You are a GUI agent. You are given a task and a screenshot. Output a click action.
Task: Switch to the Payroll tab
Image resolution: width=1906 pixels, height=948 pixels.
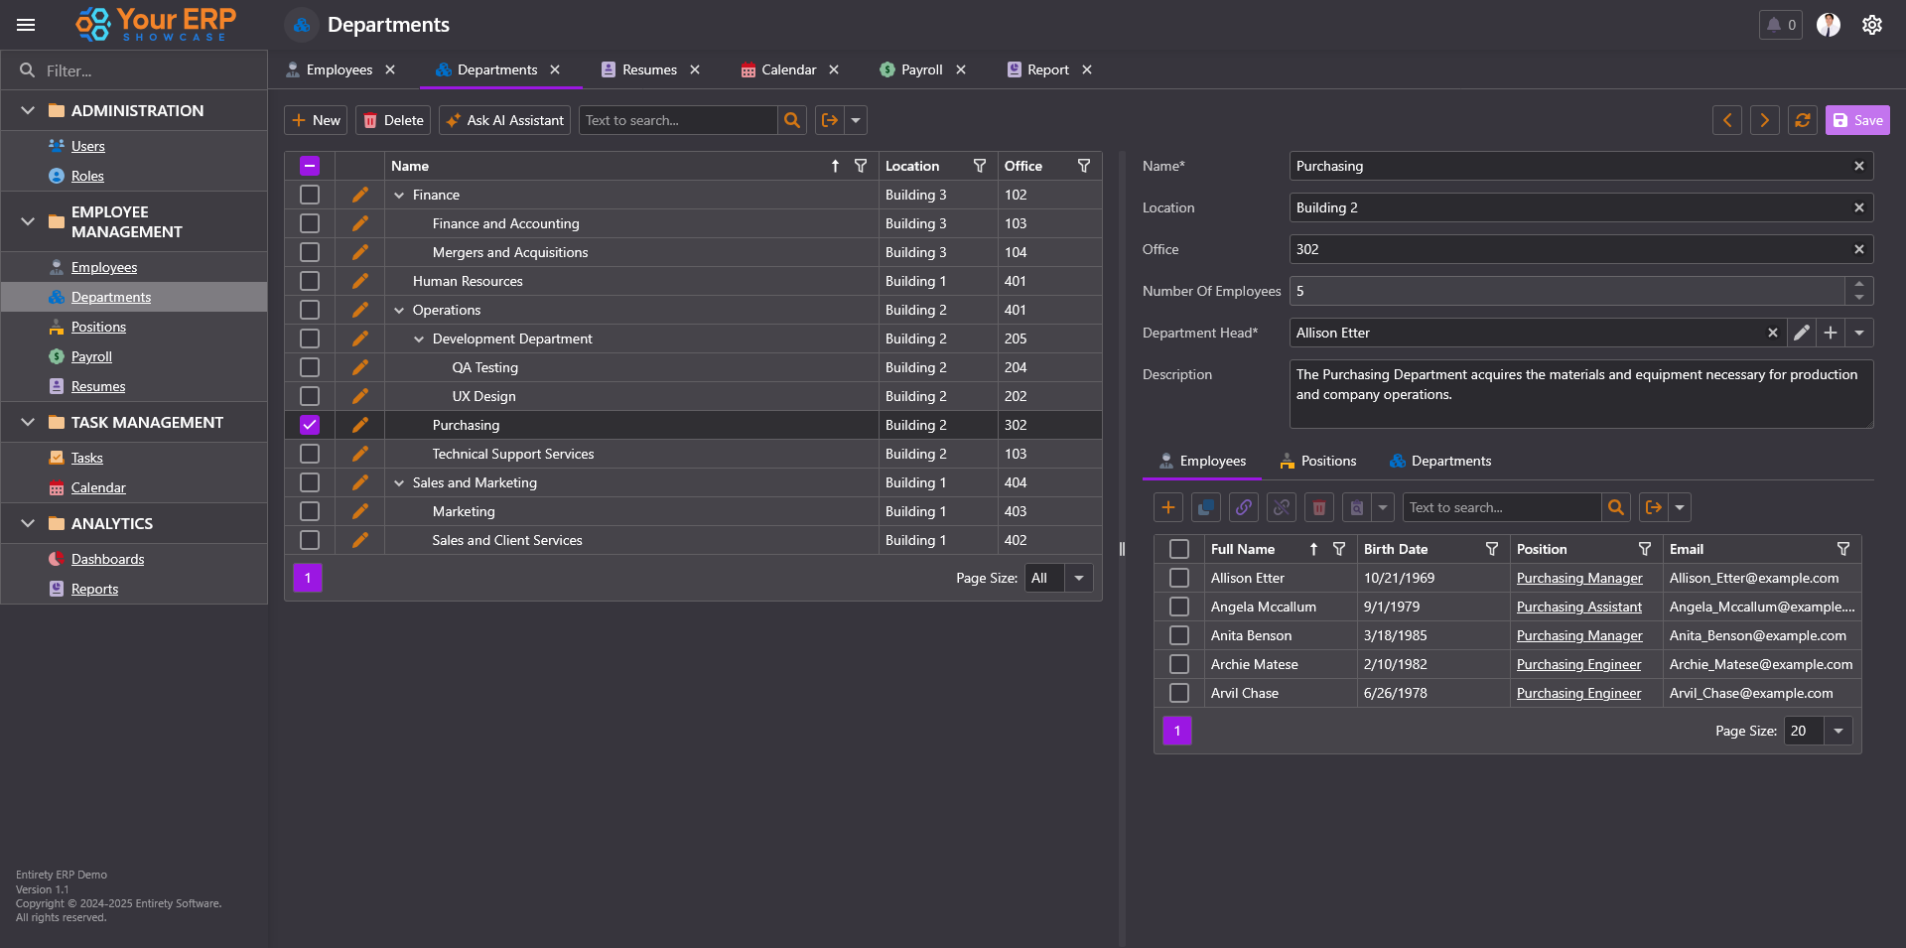pyautogui.click(x=920, y=69)
